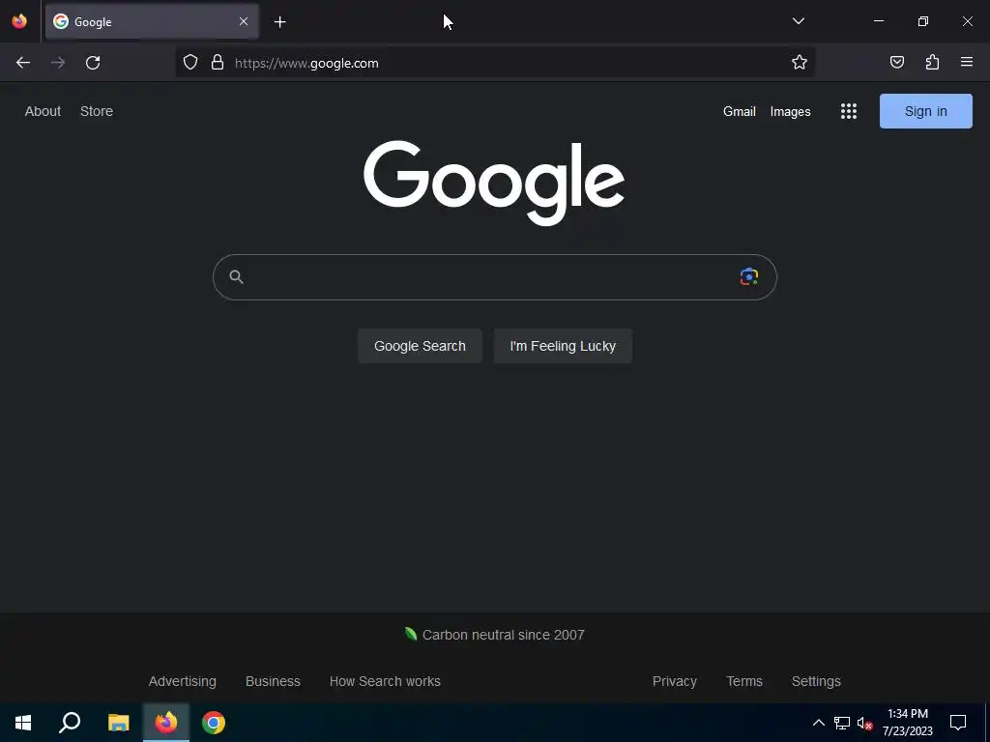Go to Gmail
The height and width of the screenshot is (742, 990).
pos(740,112)
